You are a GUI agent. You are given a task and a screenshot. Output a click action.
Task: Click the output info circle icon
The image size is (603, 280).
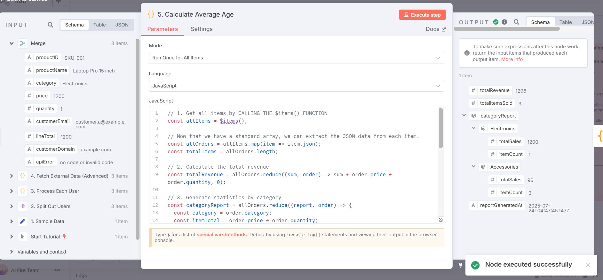[x=504, y=22]
